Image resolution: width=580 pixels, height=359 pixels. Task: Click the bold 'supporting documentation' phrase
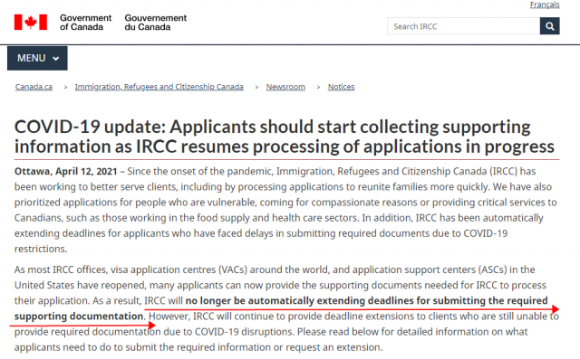coord(79,316)
